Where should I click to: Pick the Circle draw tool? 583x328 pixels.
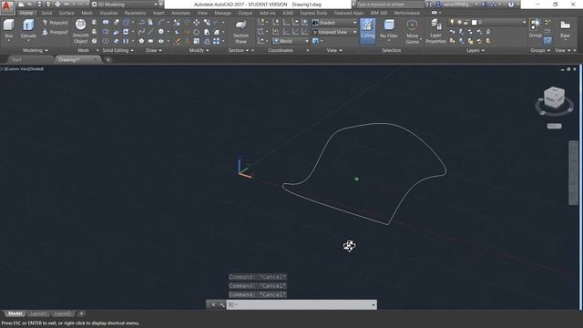coord(161,32)
